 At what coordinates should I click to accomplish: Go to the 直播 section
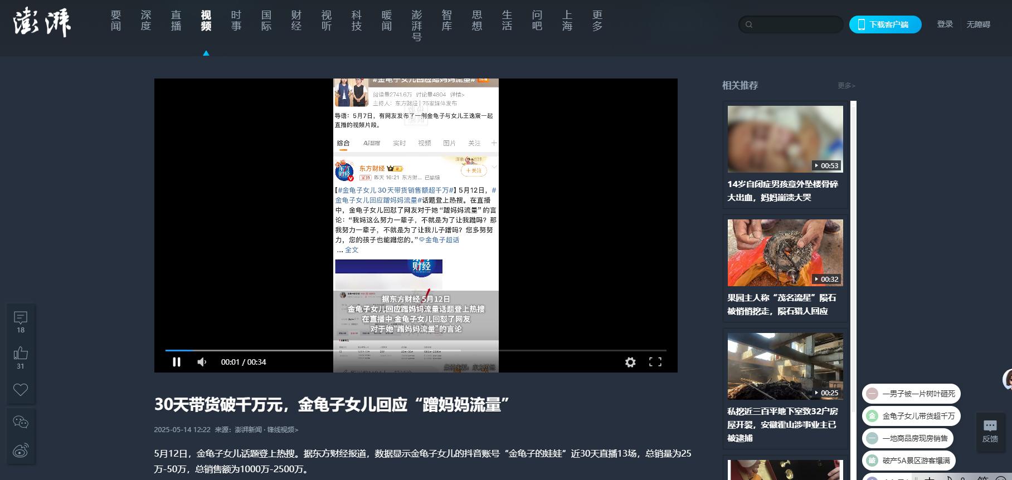pos(176,21)
